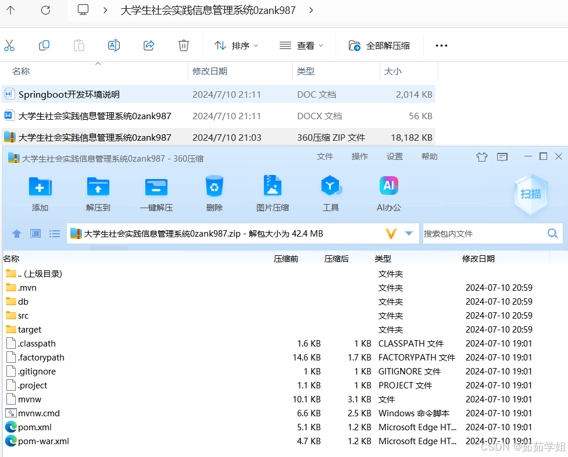Click the 图片压缩 image compress icon
The width and height of the screenshot is (568, 457).
pos(273,194)
